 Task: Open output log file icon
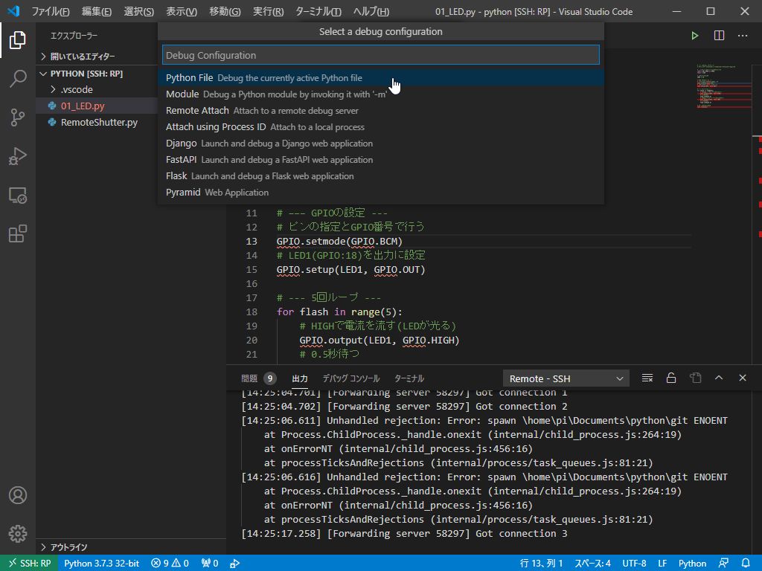coord(695,378)
